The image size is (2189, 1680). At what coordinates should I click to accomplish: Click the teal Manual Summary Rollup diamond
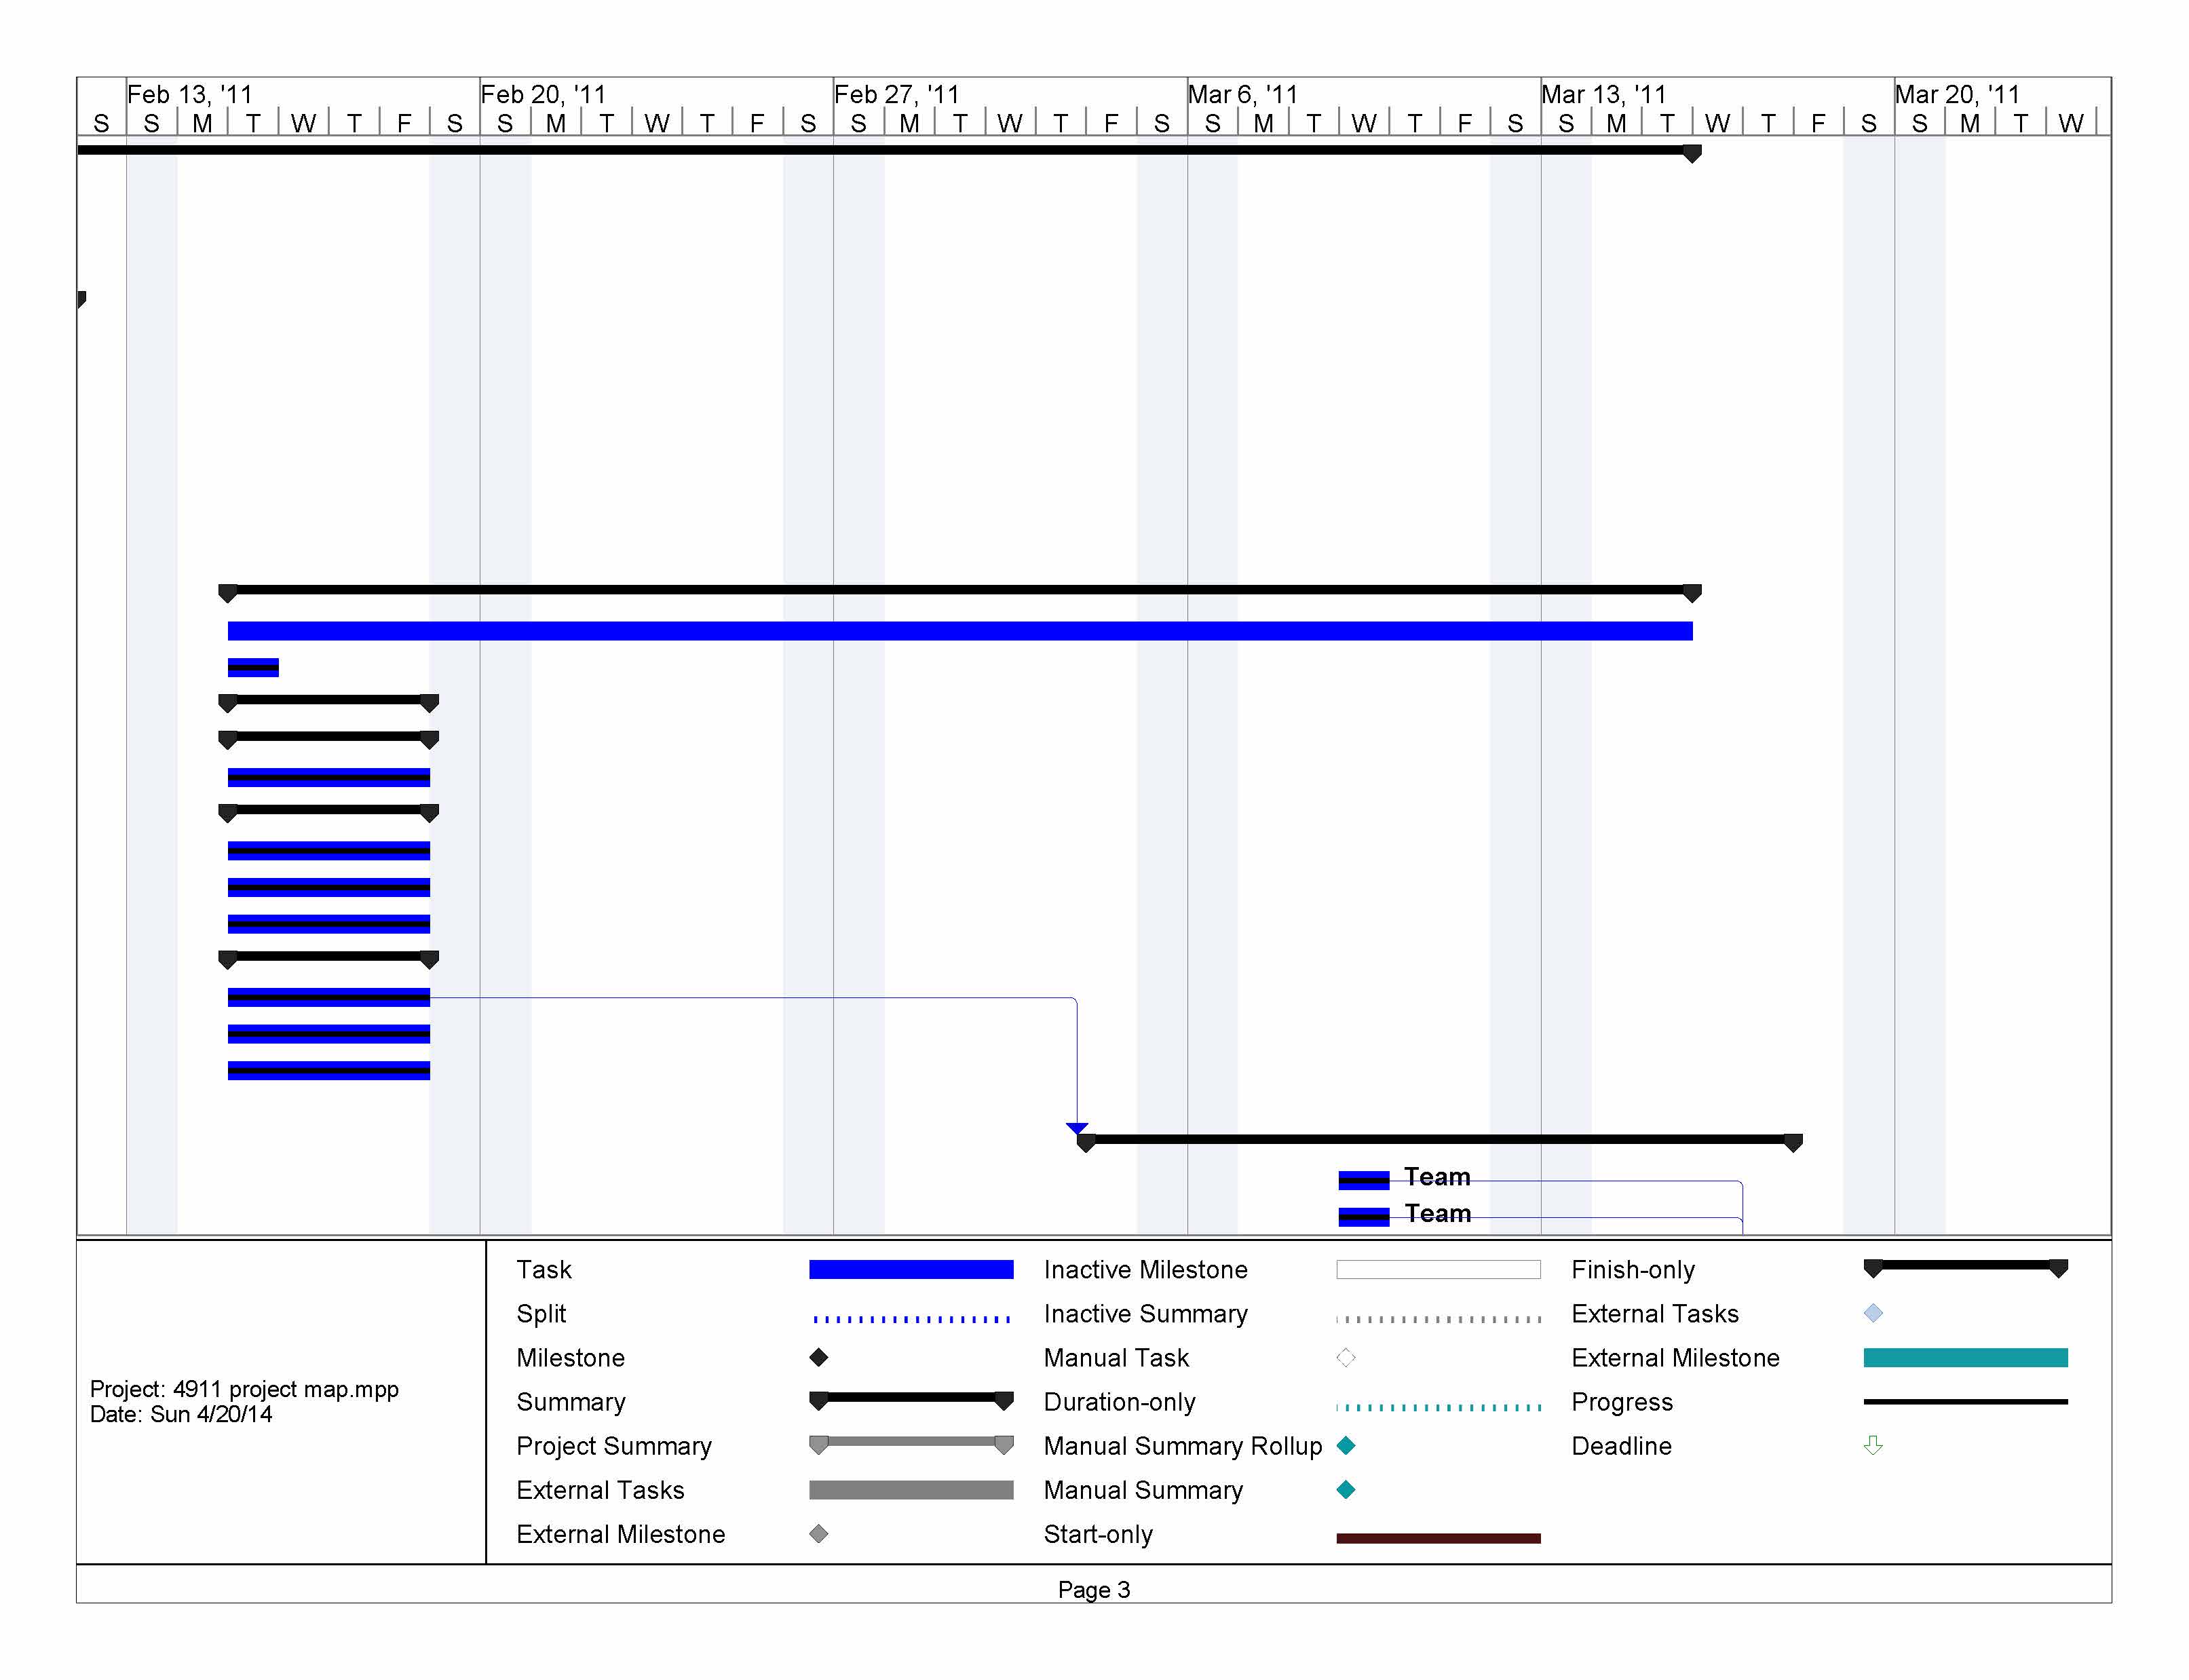(x=1345, y=1445)
